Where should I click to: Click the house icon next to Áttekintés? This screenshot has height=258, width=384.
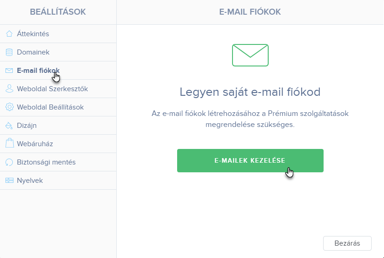click(x=9, y=33)
